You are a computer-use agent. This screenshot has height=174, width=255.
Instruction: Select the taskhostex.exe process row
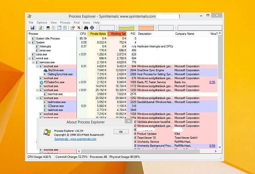122,102
